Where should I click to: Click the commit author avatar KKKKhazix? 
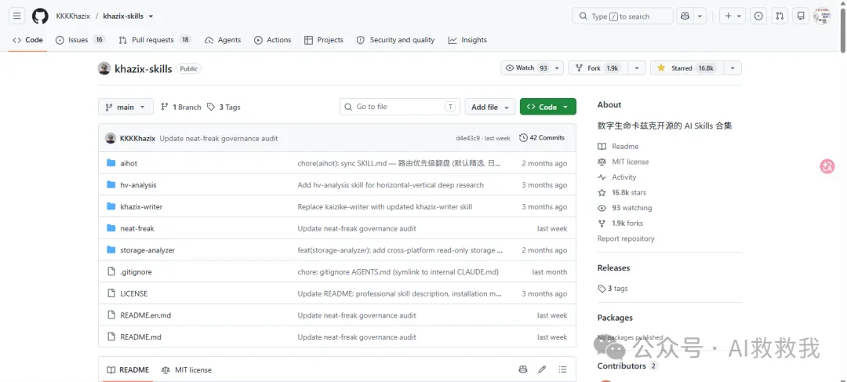click(x=111, y=138)
